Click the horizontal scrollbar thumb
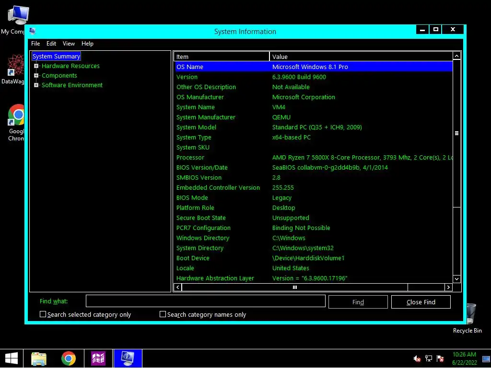Viewport: 491px width, 368px height. coord(295,287)
